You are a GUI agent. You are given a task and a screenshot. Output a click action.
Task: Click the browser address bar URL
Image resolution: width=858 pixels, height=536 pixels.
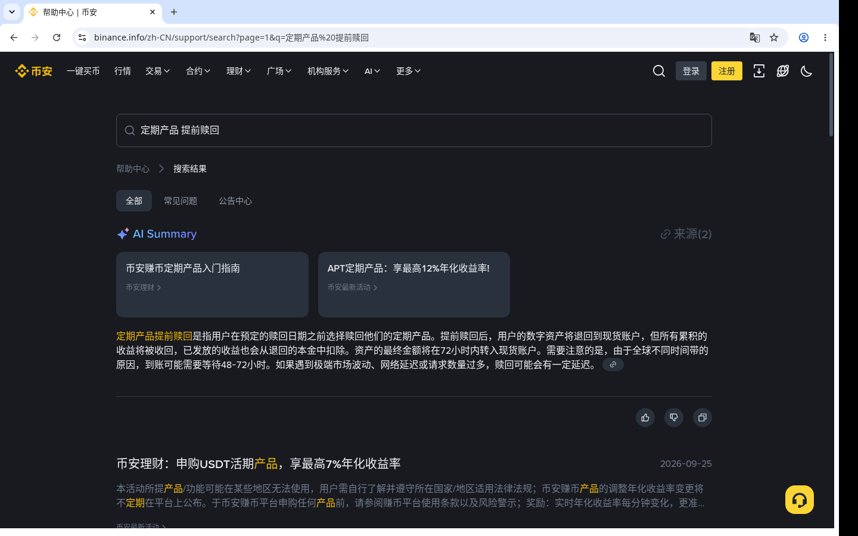(231, 38)
